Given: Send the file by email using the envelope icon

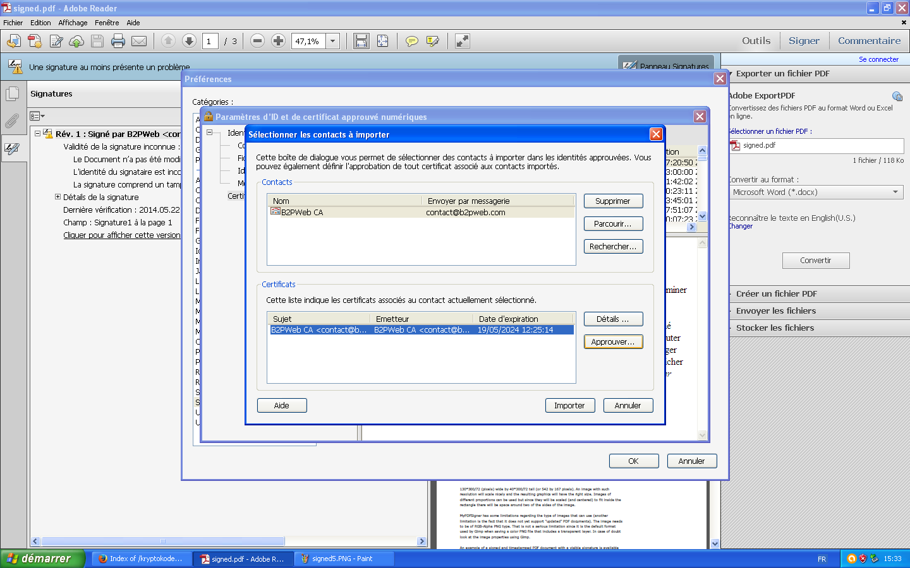Looking at the screenshot, I should pyautogui.click(x=139, y=42).
